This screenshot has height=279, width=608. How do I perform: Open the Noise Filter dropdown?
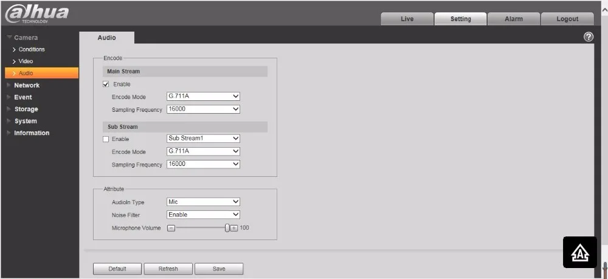[203, 215]
